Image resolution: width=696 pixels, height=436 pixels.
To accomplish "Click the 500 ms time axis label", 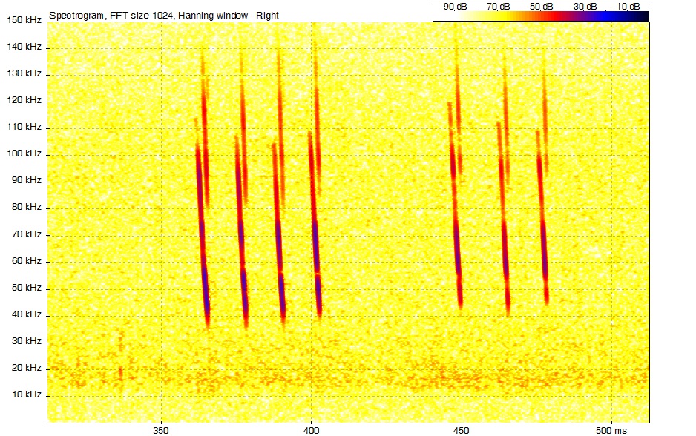I will coord(611,431).
